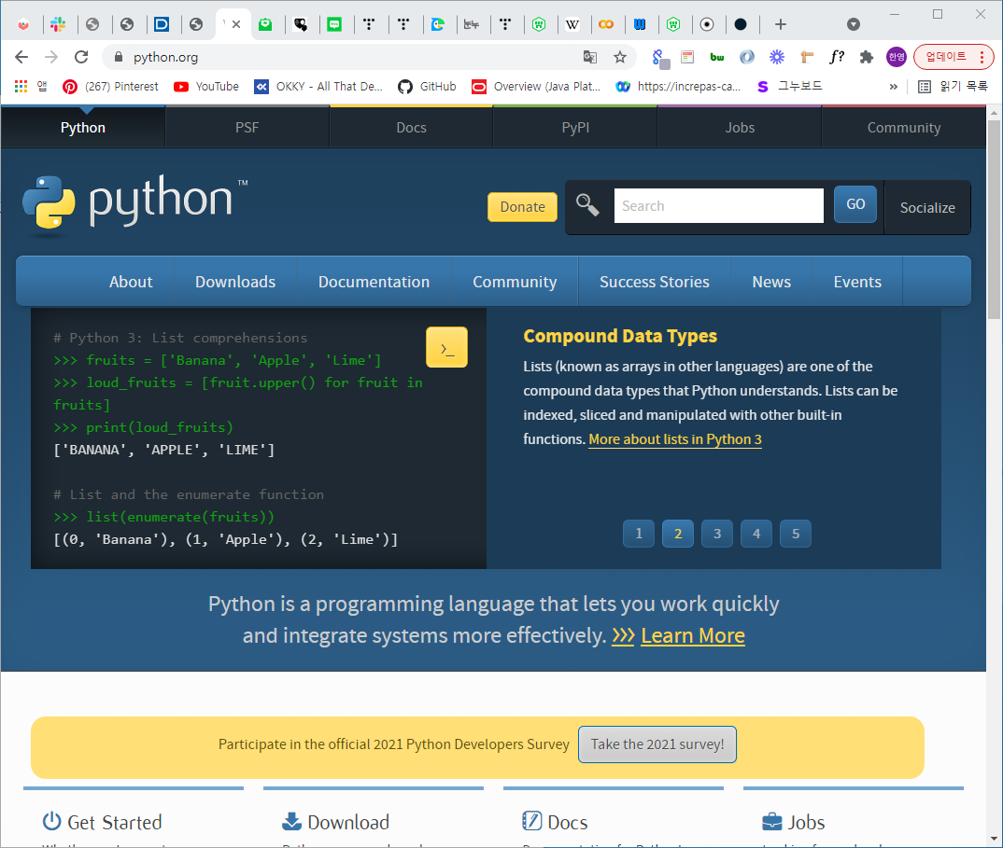Open the 읽기 목록 reading list

(953, 86)
